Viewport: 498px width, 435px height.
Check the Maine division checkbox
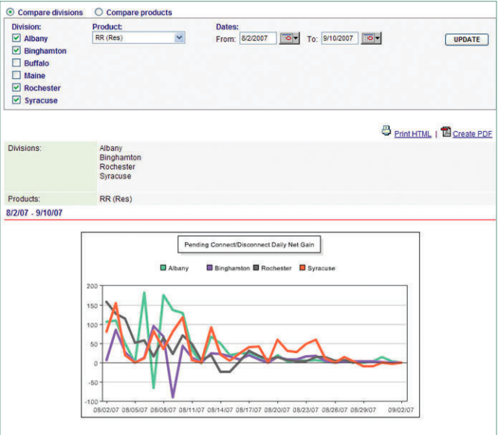click(x=16, y=75)
